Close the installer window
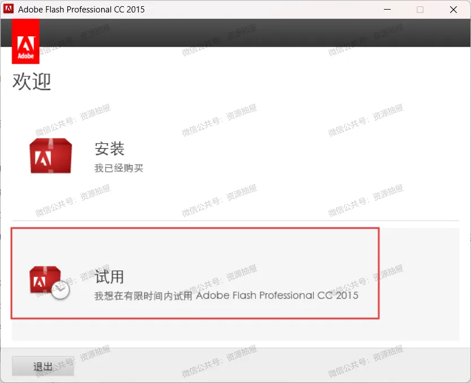Screen dimensions: 471x383 [453, 10]
